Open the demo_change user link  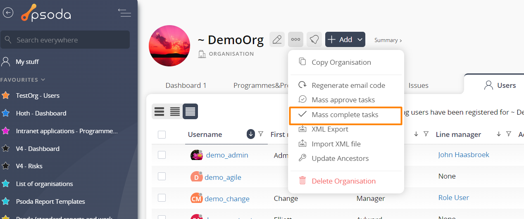pos(227,199)
